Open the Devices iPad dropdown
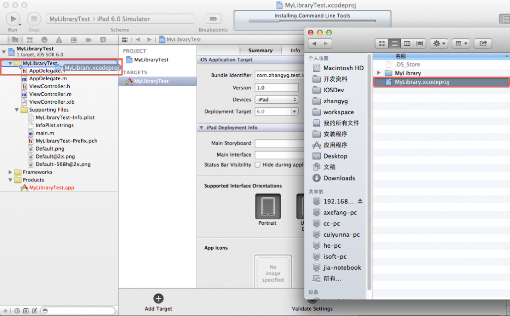This screenshot has height=316, width=510. (x=276, y=100)
